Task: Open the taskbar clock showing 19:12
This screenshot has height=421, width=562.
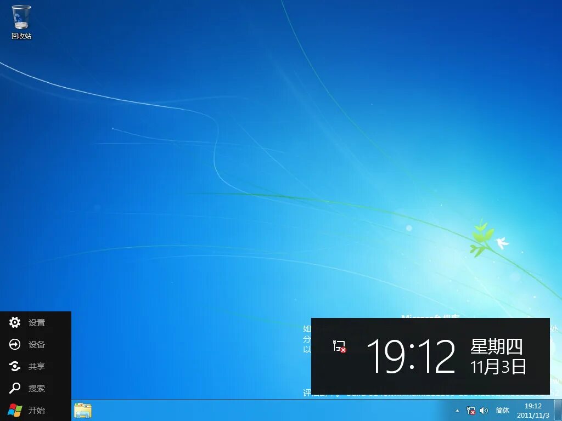Action: pyautogui.click(x=533, y=406)
